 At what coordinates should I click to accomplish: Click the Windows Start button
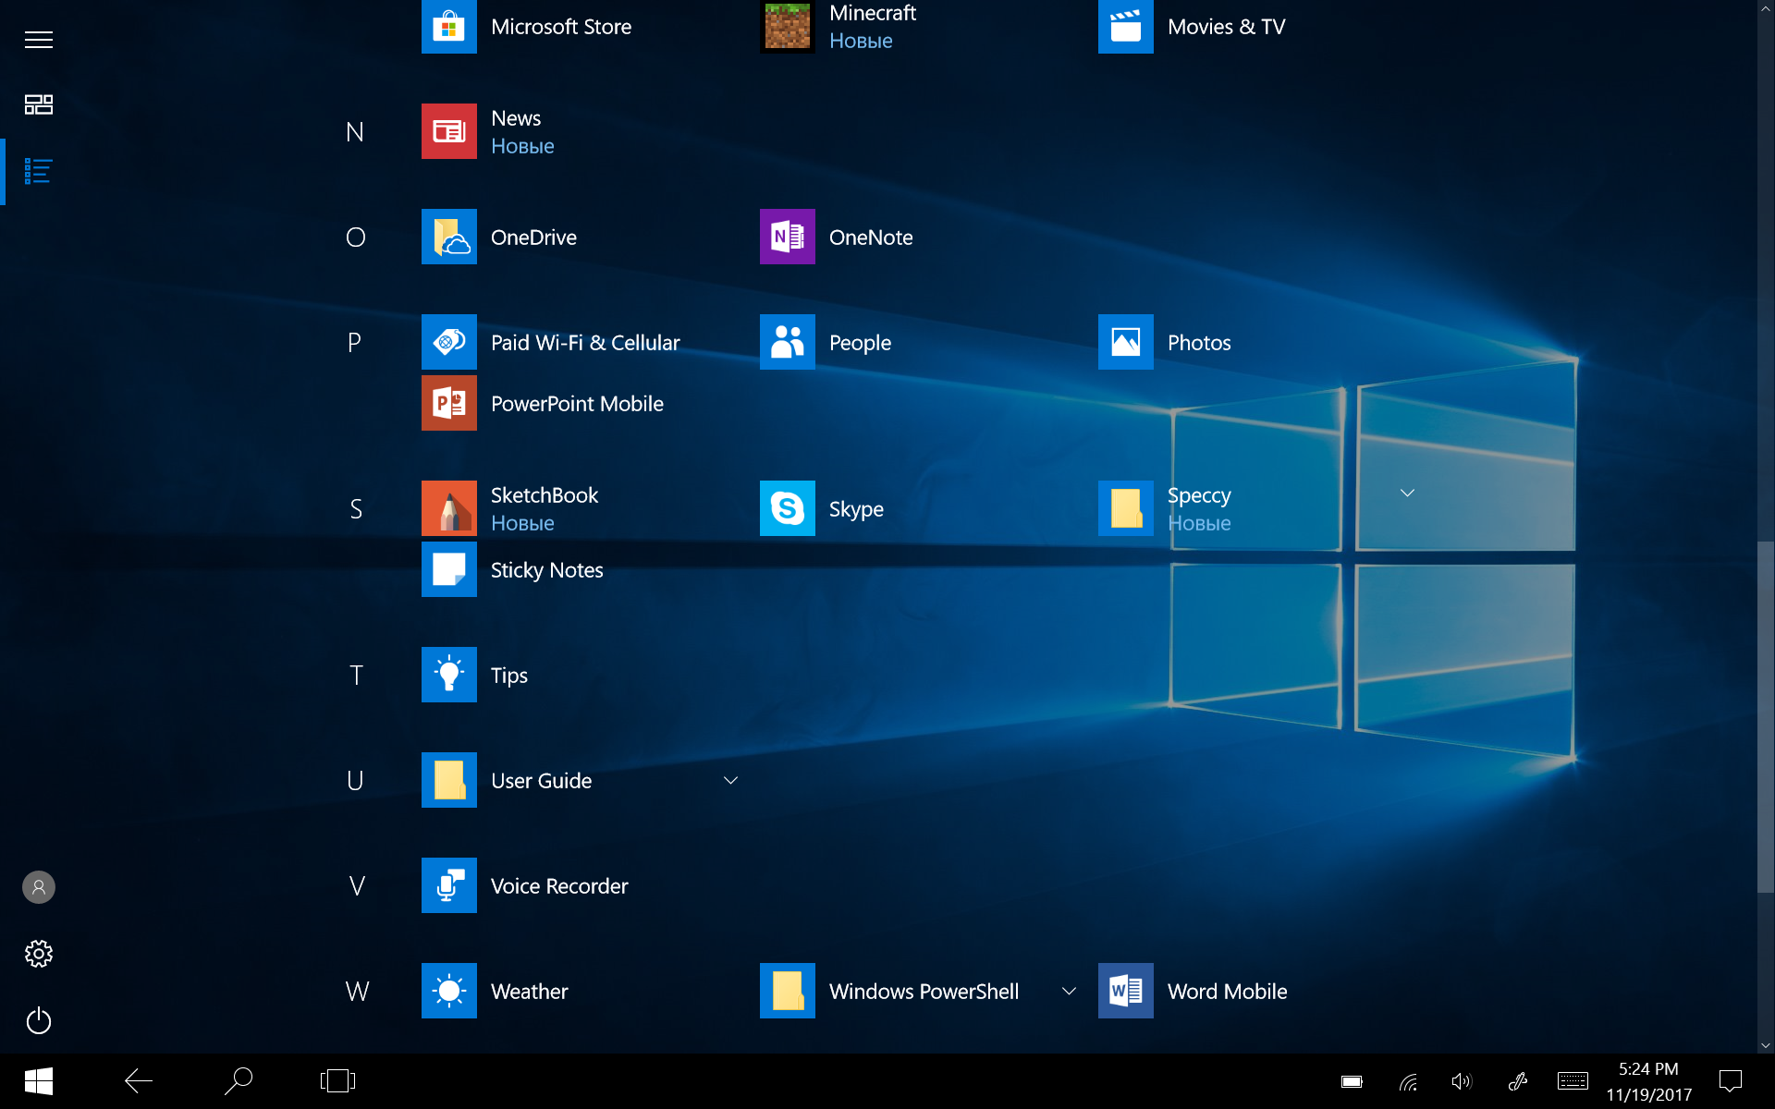tap(39, 1081)
